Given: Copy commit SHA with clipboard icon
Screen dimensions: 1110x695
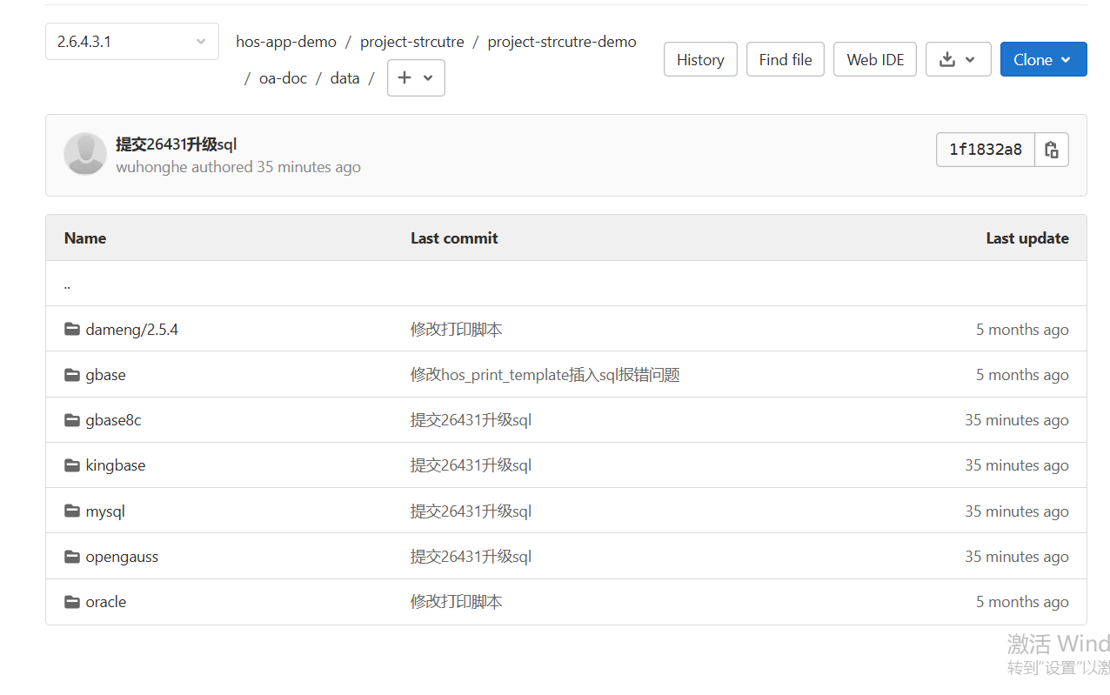Looking at the screenshot, I should [1051, 150].
